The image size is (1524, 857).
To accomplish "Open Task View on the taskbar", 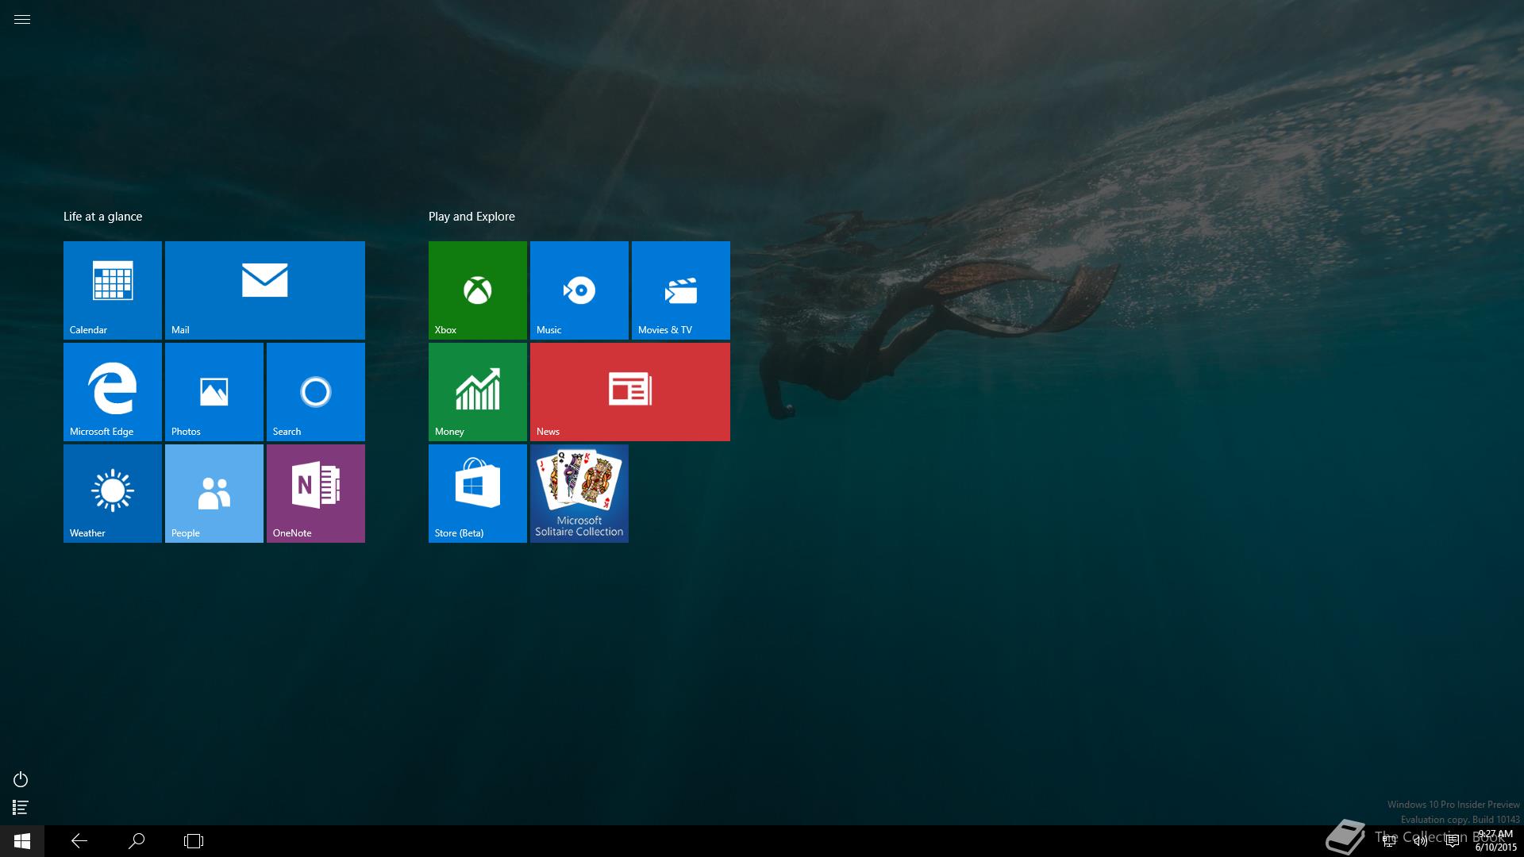I will tap(194, 841).
